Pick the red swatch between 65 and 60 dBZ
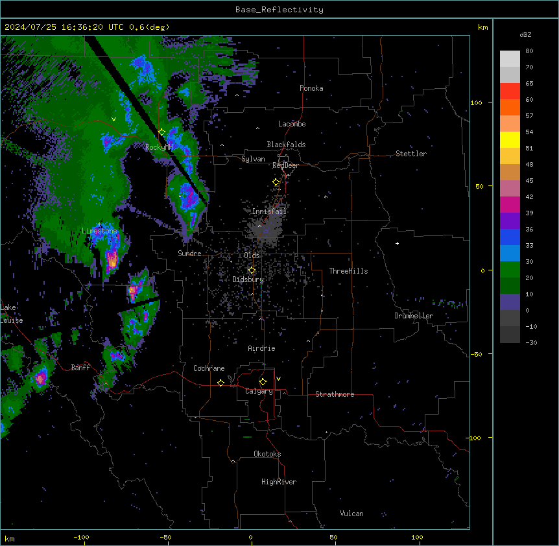 point(510,91)
